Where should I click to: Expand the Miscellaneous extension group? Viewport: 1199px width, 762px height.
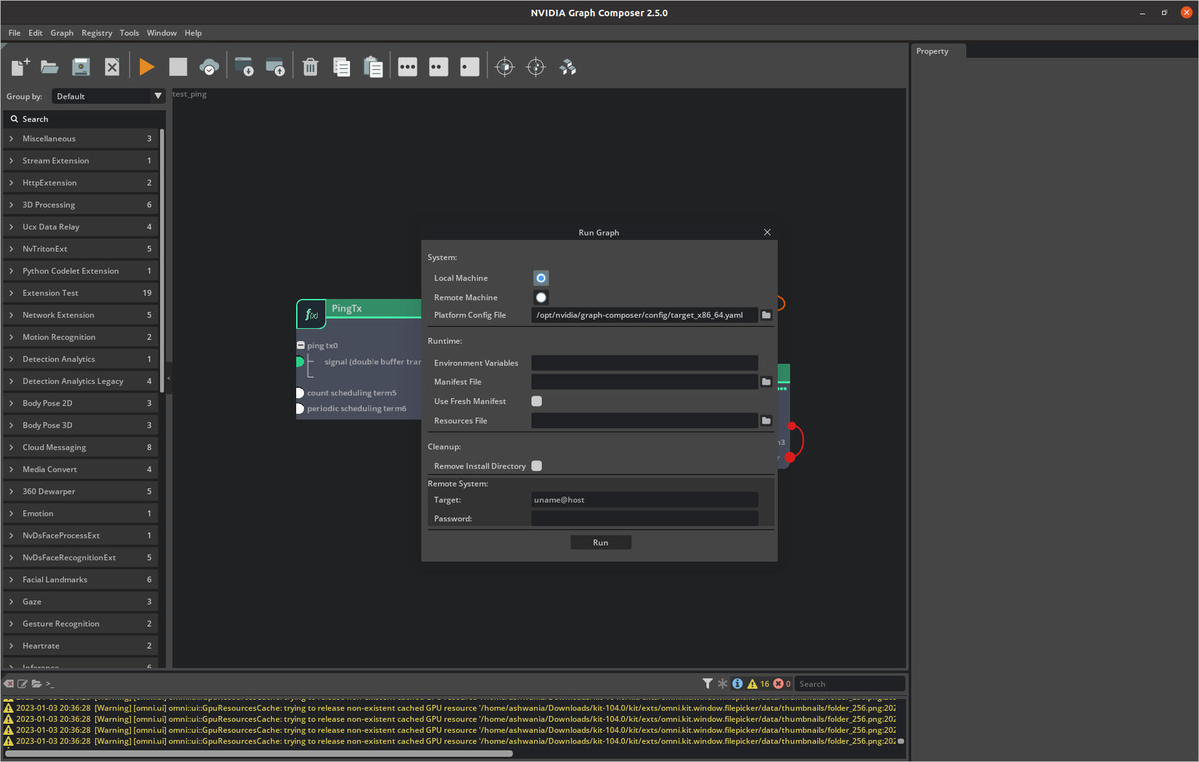81,139
